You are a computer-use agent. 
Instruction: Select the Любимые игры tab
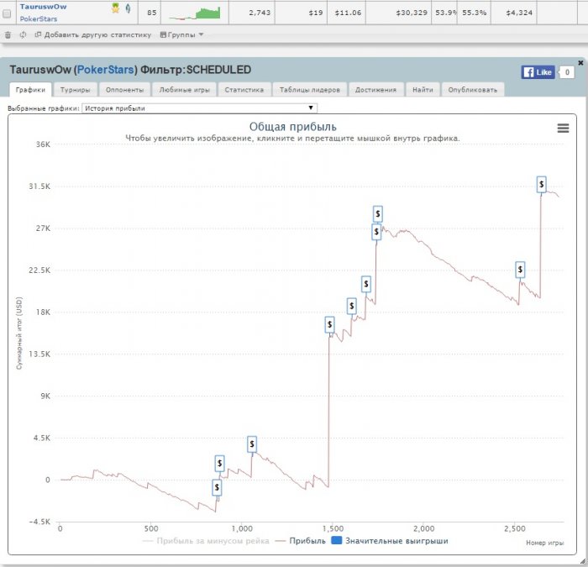pyautogui.click(x=184, y=90)
